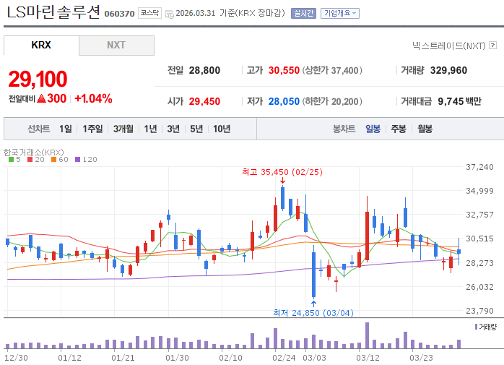This screenshot has width=504, height=365.
Task: Select the 1년 line chart period
Action: [x=150, y=129]
